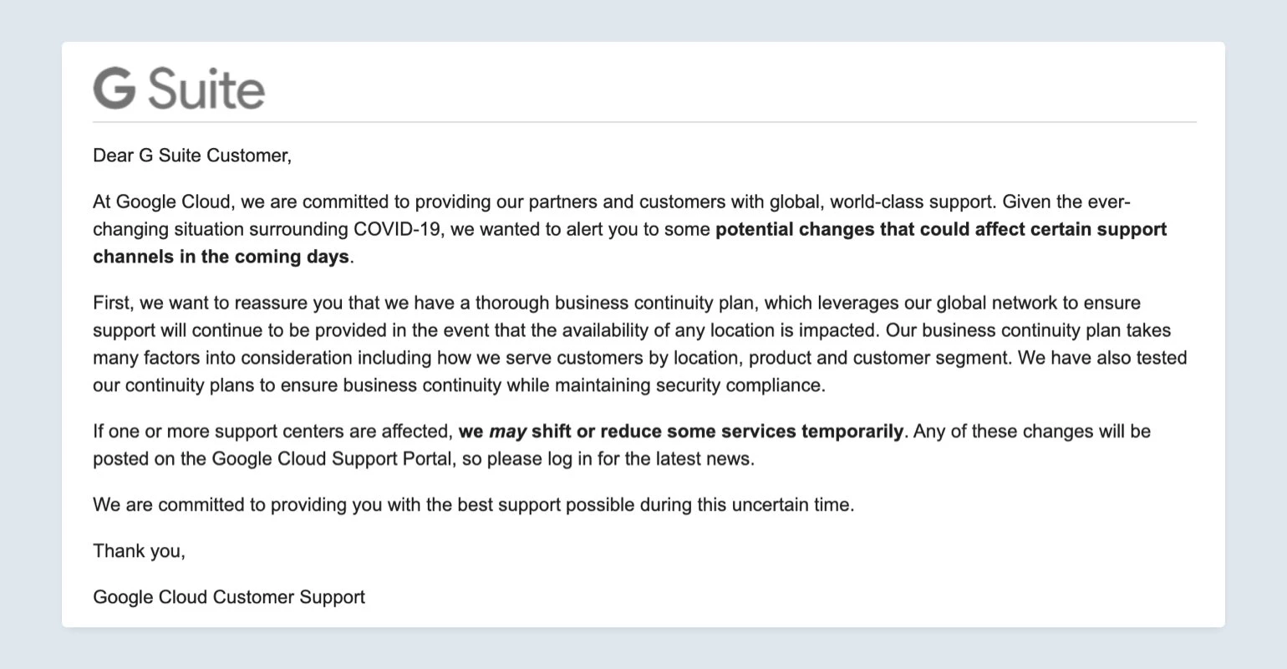Click the G Suite logo
The height and width of the screenshot is (669, 1287).
pos(179,89)
